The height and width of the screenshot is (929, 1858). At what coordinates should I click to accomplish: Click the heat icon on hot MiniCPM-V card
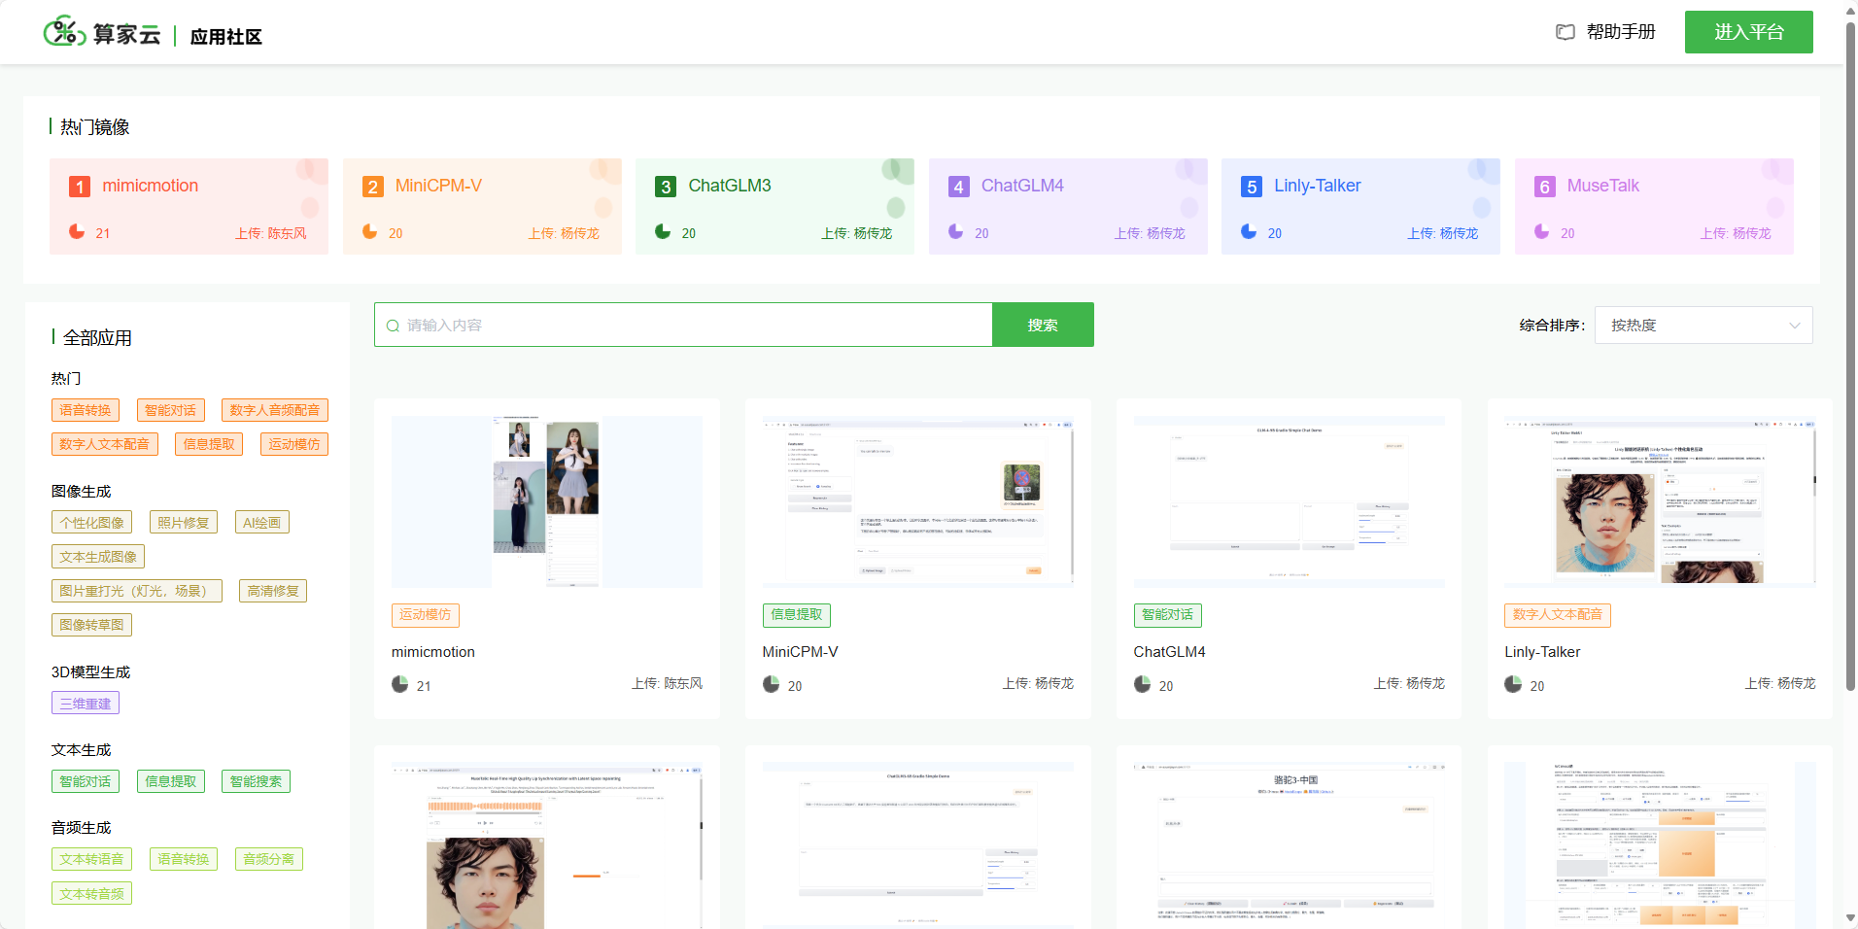tap(370, 231)
